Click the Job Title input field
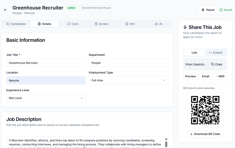This screenshot has height=148, width=235. [x=46, y=63]
